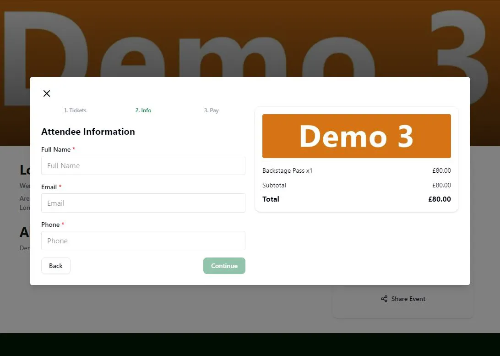Click the green Continue button

(224, 266)
